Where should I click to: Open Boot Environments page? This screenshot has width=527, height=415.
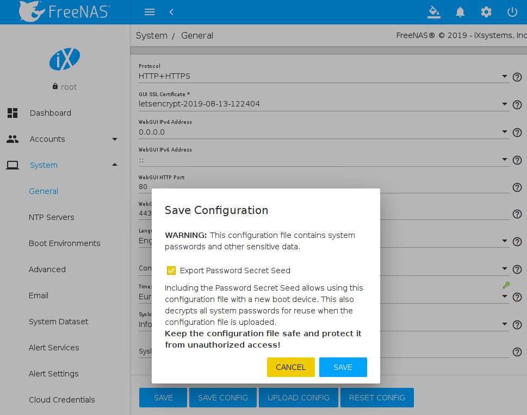(x=64, y=243)
